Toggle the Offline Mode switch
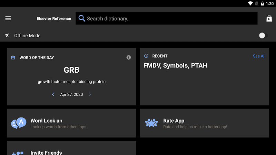Image resolution: width=276 pixels, height=155 pixels. [263, 35]
